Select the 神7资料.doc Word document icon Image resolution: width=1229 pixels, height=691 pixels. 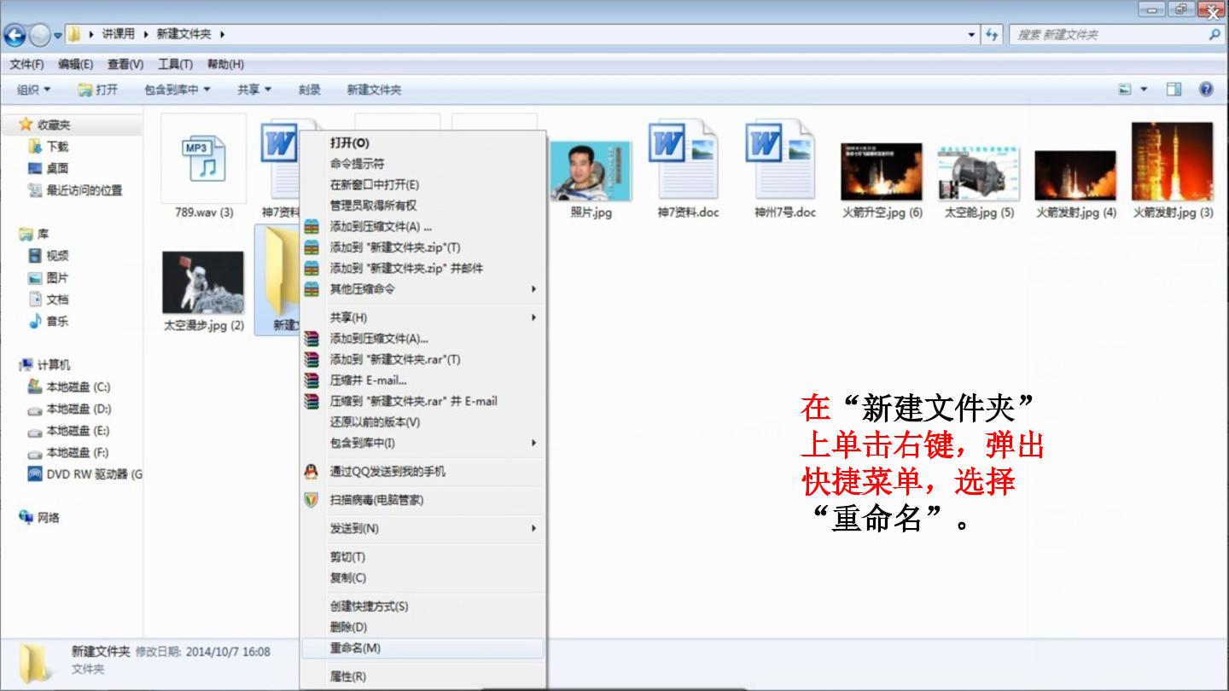(683, 161)
